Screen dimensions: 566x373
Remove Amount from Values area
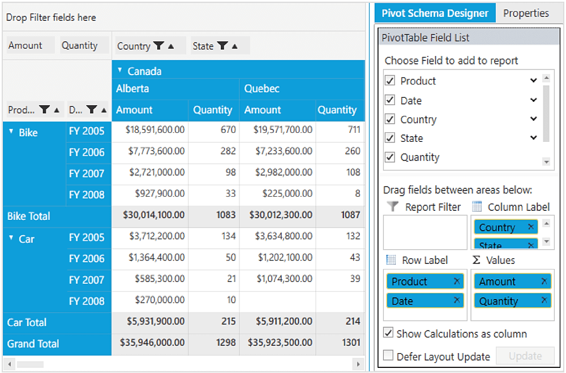click(544, 281)
